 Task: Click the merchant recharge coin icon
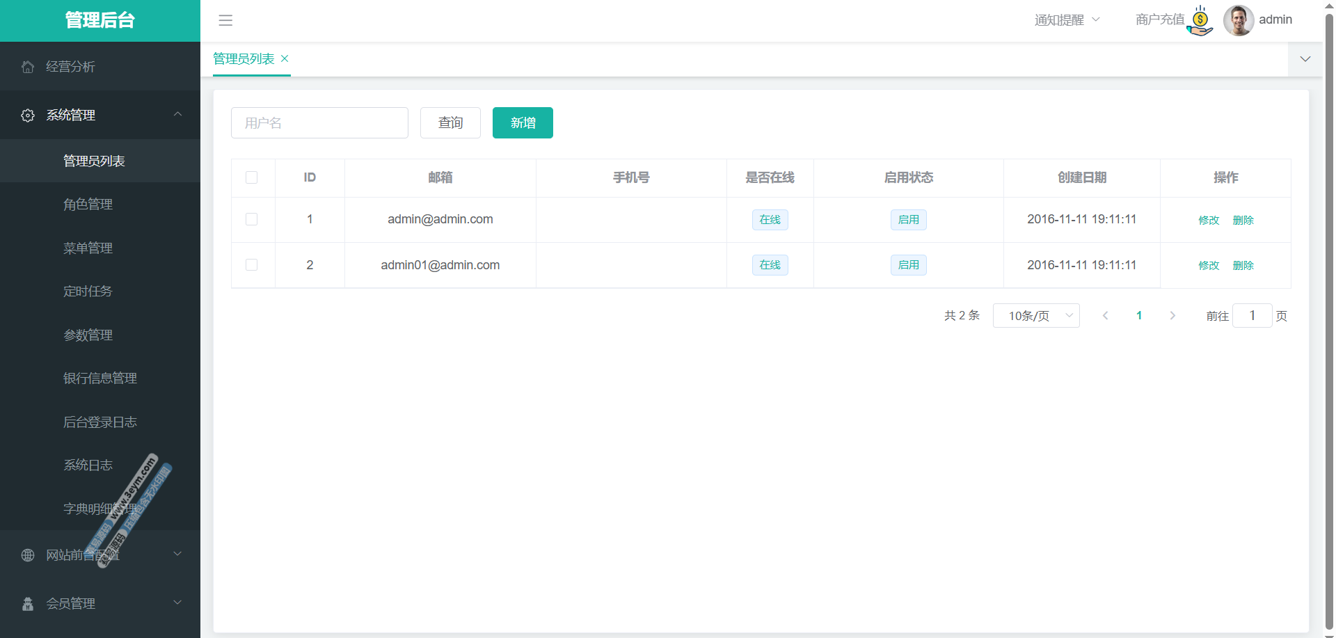(x=1200, y=21)
